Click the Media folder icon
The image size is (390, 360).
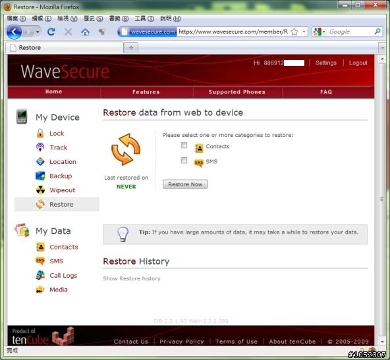point(40,289)
